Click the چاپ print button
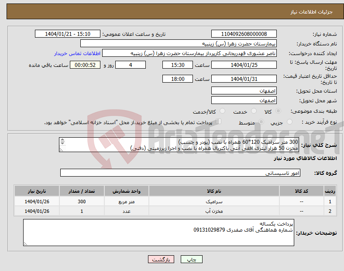Image resolution: width=344 pixels, height=271 pixels. coord(192,259)
